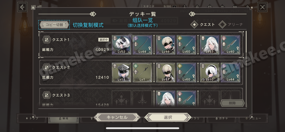The width and height of the screenshot is (285, 132).
Task: Select the Lv52 character portrait in クエスト1
Action: tap(121, 45)
